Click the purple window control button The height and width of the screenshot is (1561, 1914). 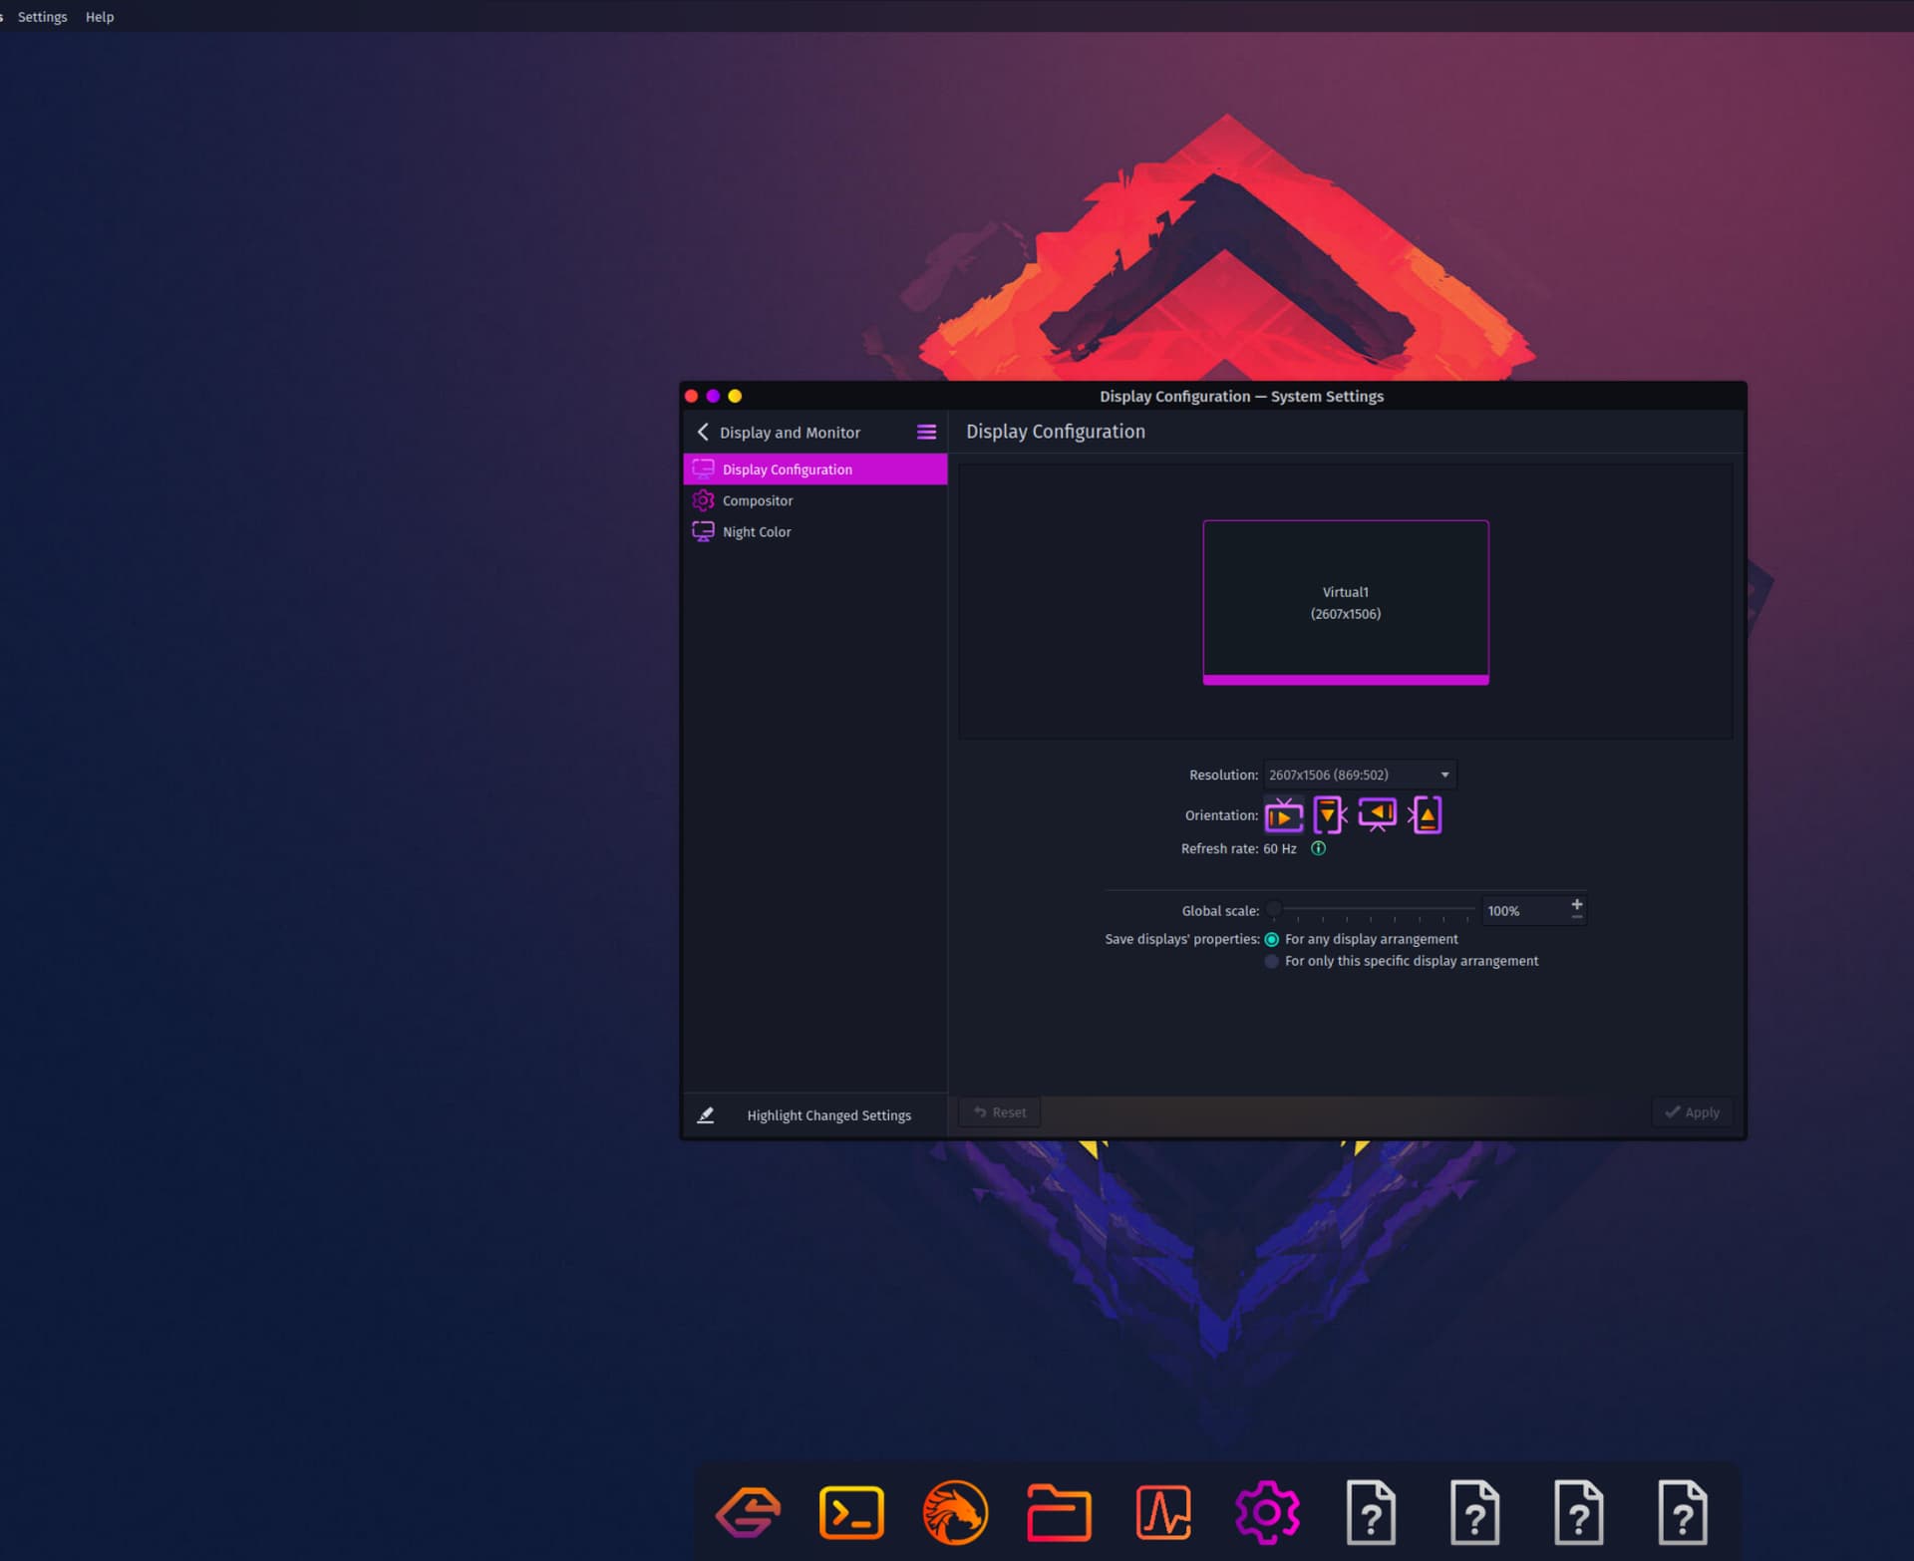[x=713, y=396]
